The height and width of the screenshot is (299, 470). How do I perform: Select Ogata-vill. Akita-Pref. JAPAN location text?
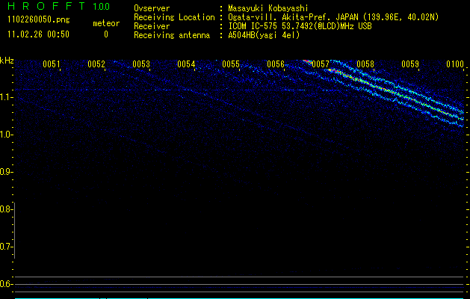pos(333,17)
